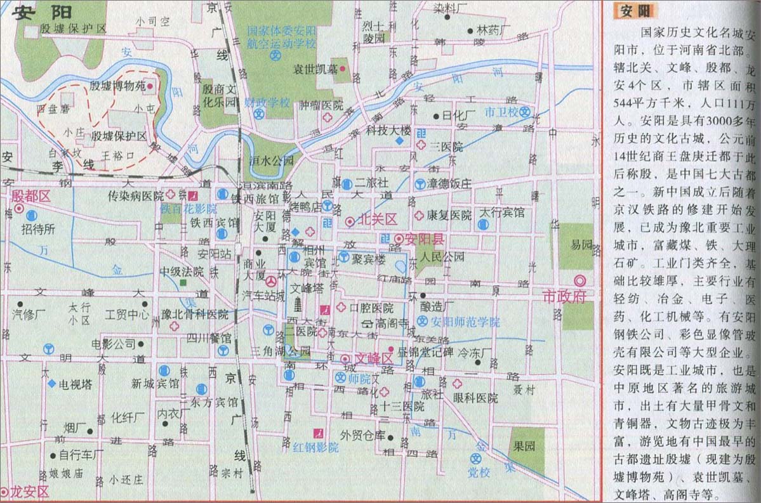Select the 殷都区 district marker

coord(20,208)
